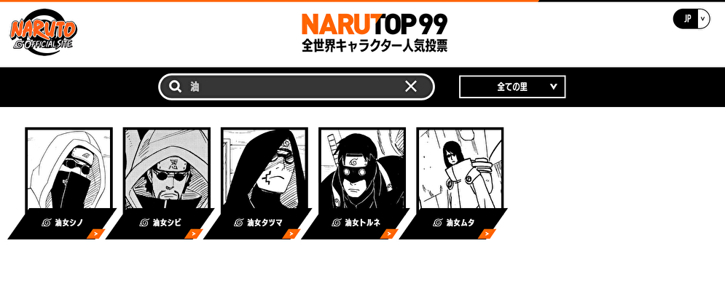Viewport: 725px width, 302px height.
Task: Click the chevron next to the JP language label
Action: click(703, 19)
